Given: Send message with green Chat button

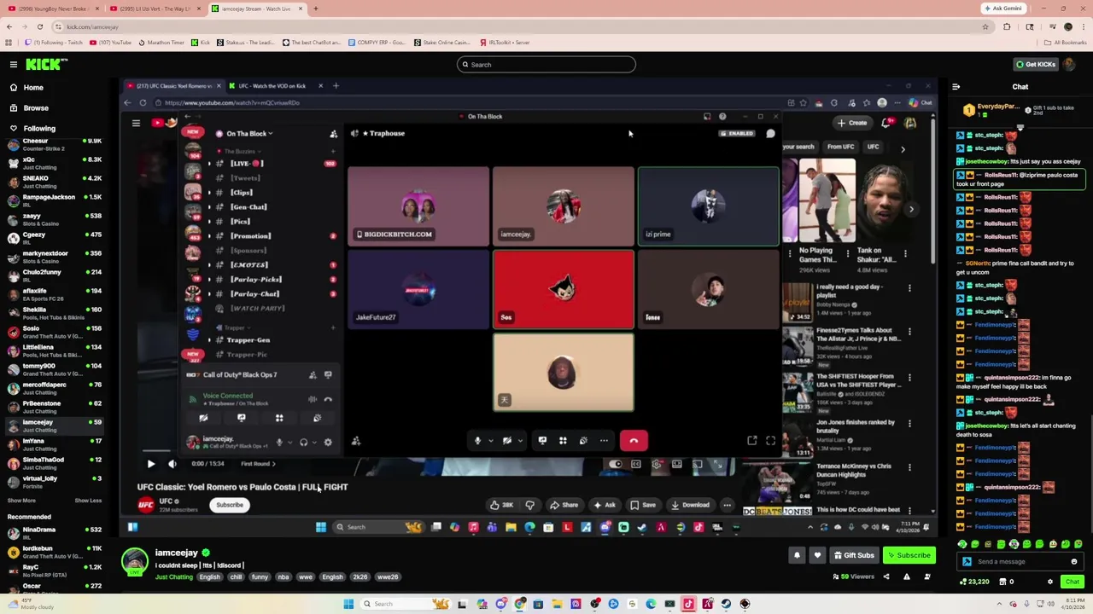Looking at the screenshot, I should 1073,582.
